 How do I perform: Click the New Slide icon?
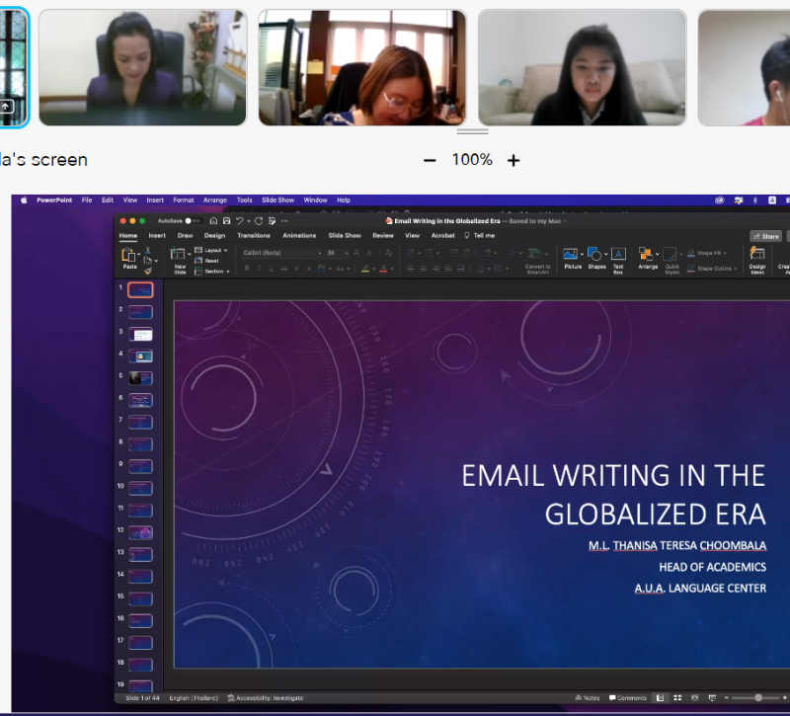click(178, 254)
